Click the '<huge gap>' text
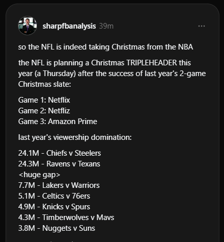The width and height of the screenshot is (224, 242). tap(39, 175)
